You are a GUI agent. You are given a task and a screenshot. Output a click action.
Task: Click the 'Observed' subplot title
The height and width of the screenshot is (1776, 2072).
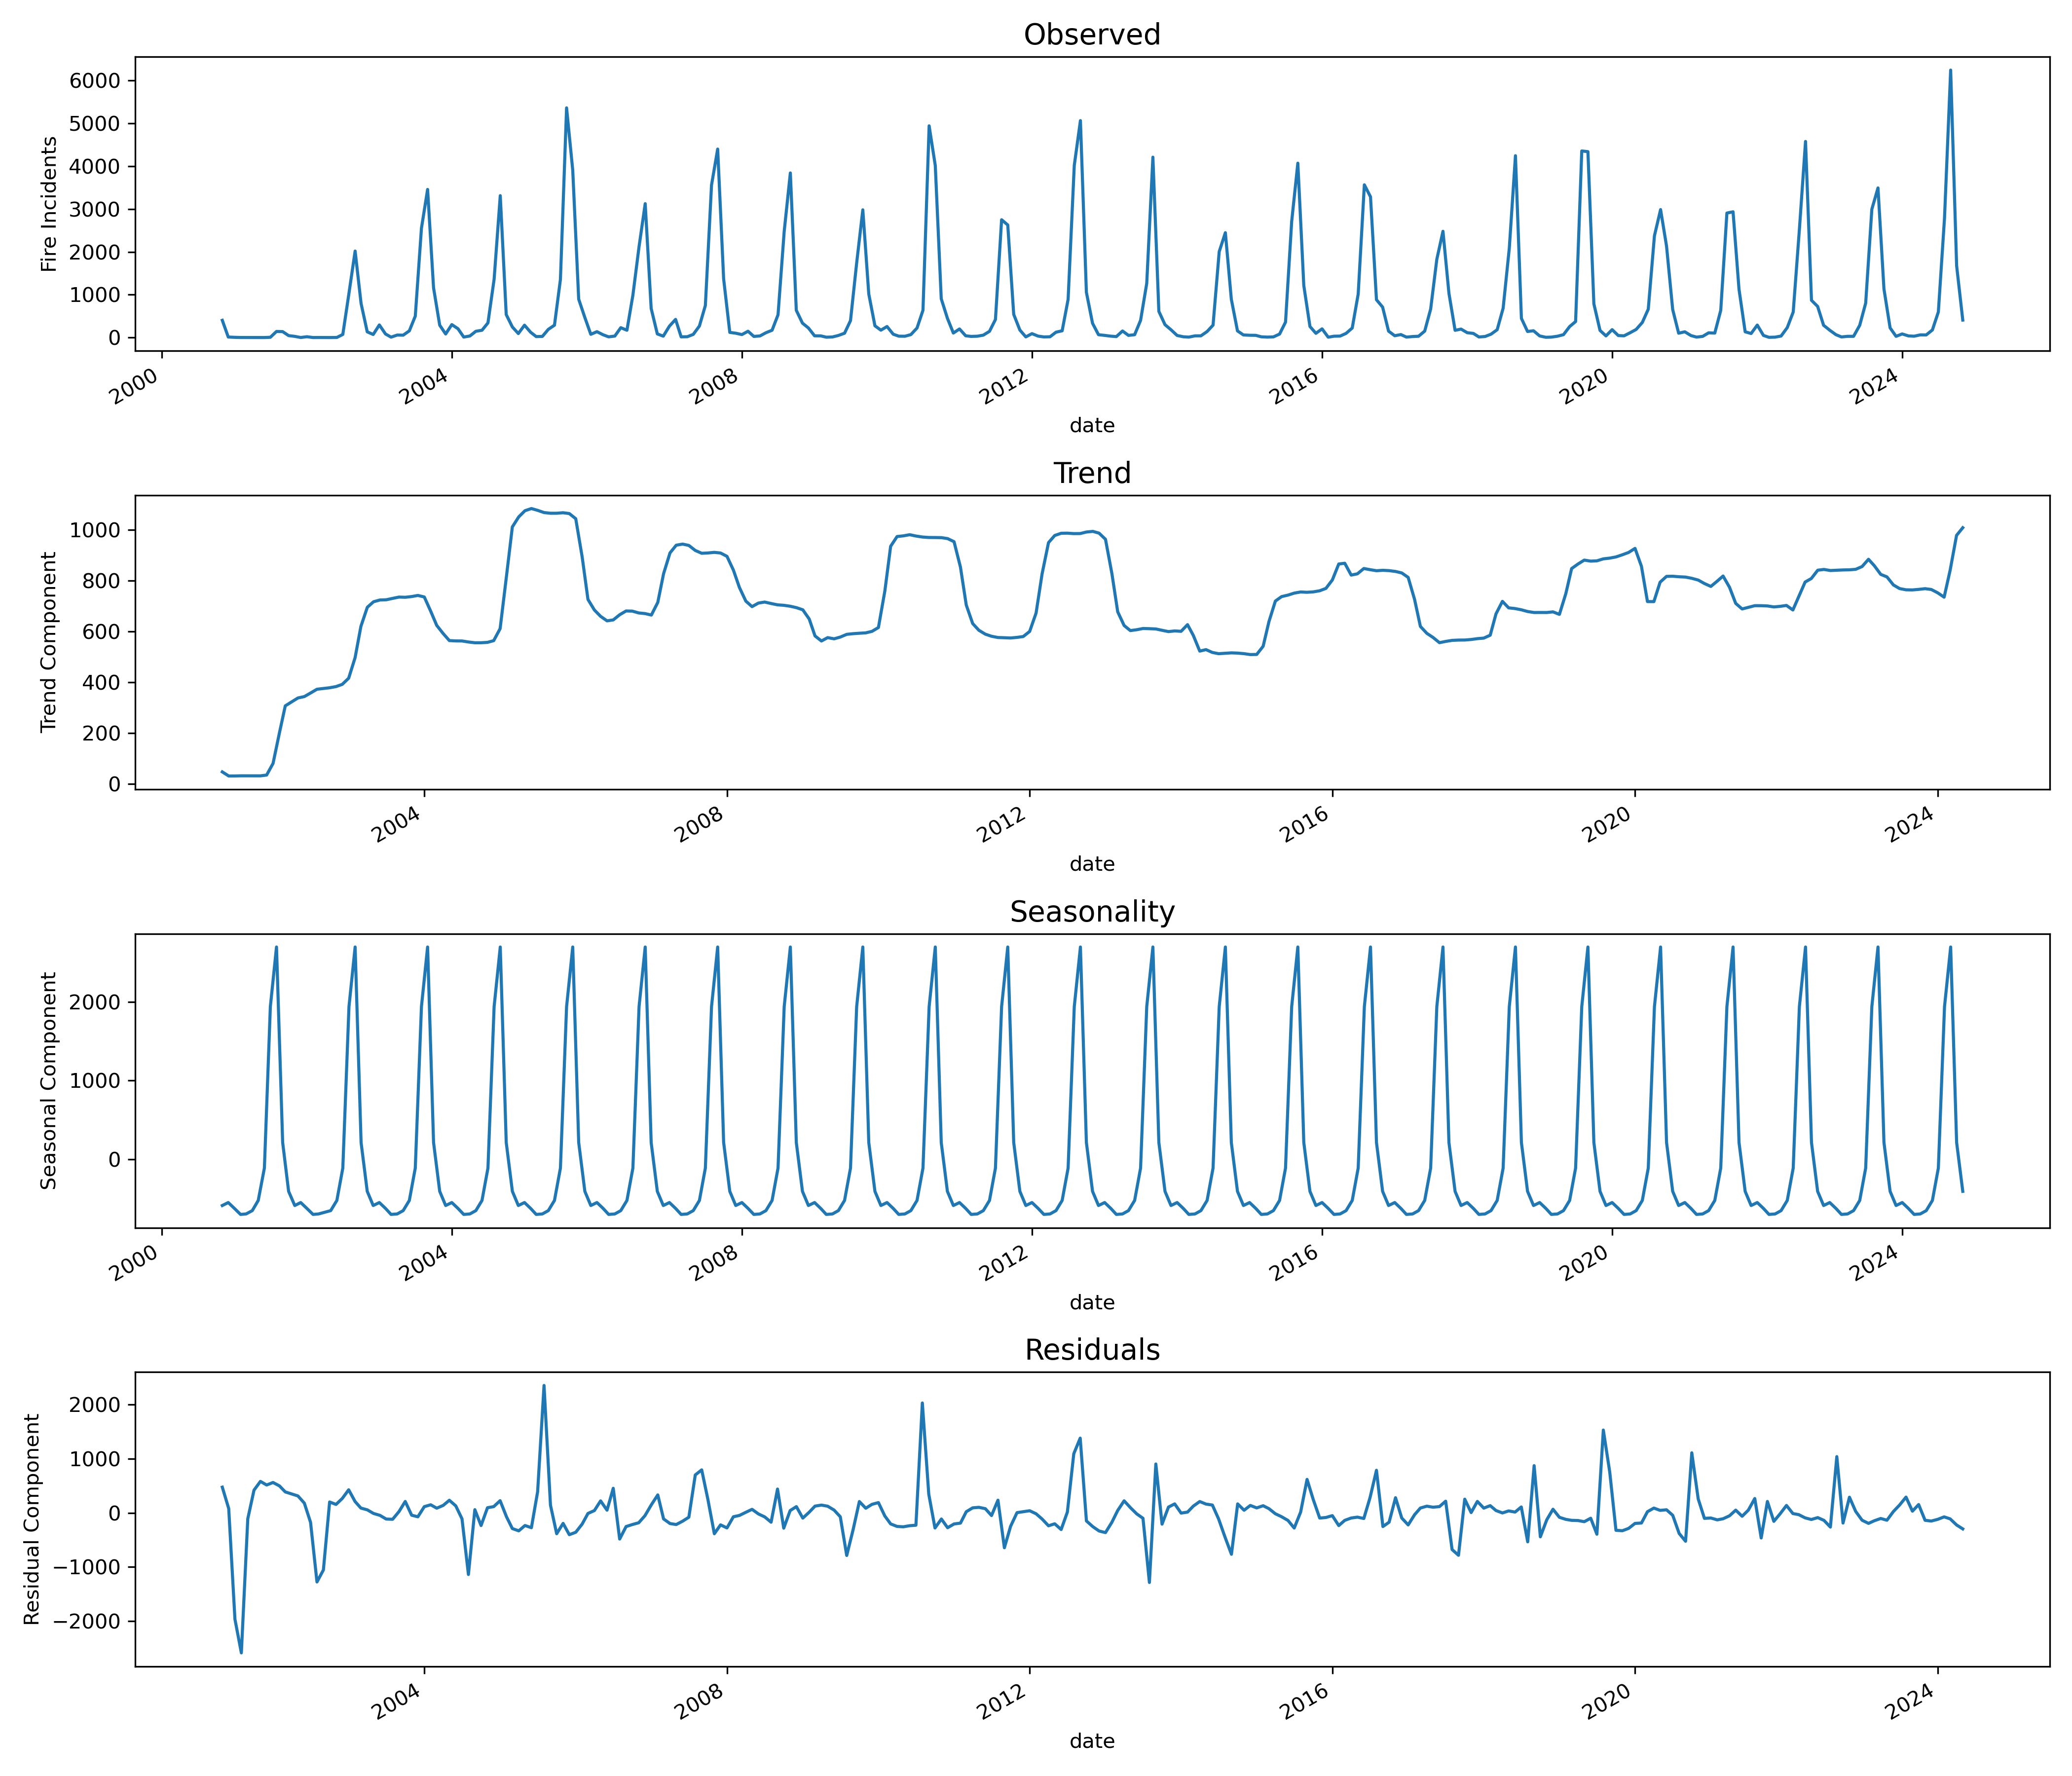1092,35
